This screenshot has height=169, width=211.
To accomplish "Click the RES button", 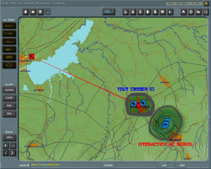I will click(9, 114).
